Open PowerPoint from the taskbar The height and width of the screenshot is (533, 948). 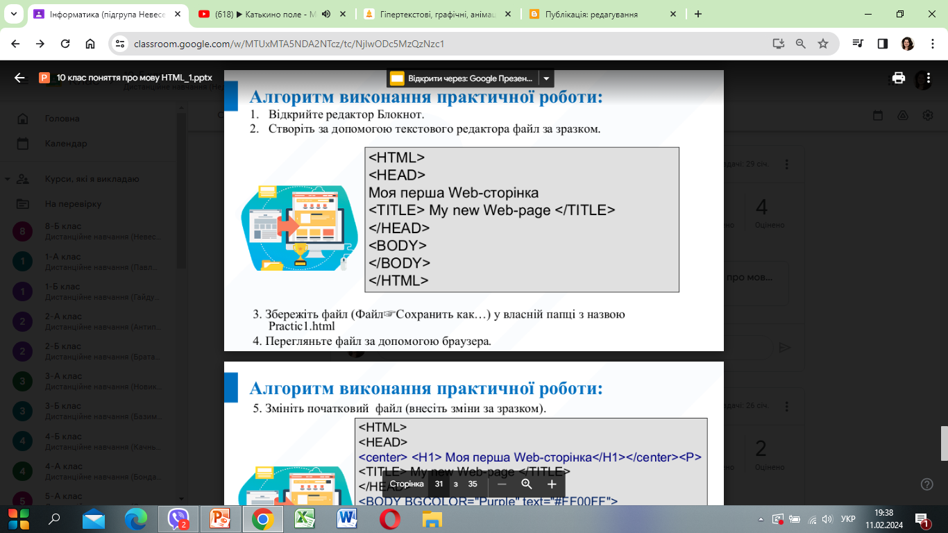pyautogui.click(x=220, y=519)
